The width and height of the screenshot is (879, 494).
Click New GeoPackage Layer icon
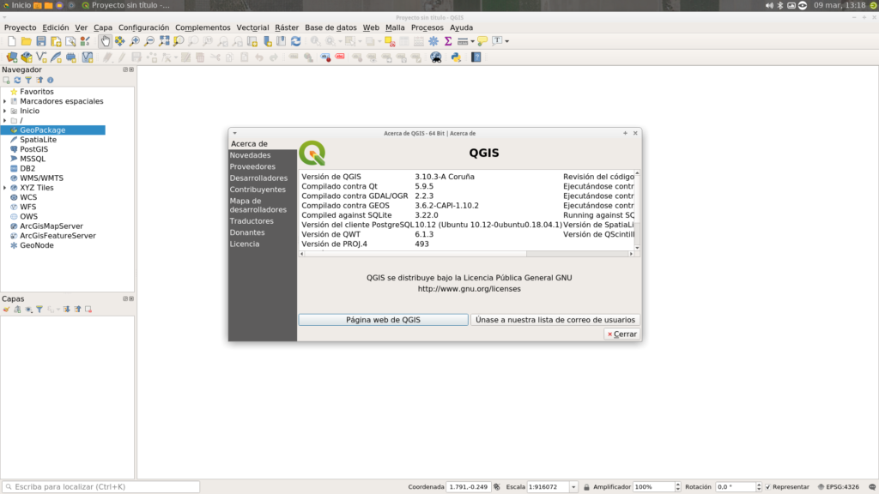(27, 57)
